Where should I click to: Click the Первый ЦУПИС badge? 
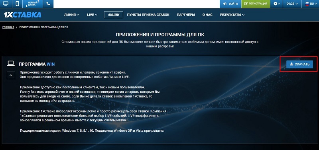(33, 4)
